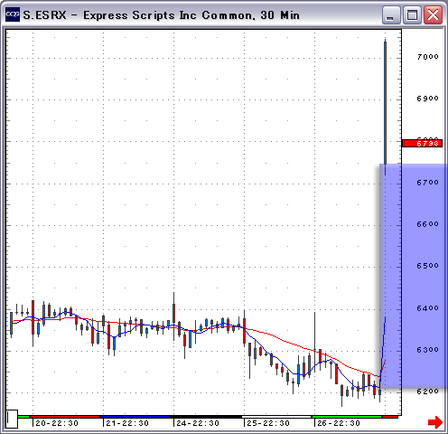Click the 20-22:30 date label
This screenshot has width=448, height=434.
click(57, 423)
